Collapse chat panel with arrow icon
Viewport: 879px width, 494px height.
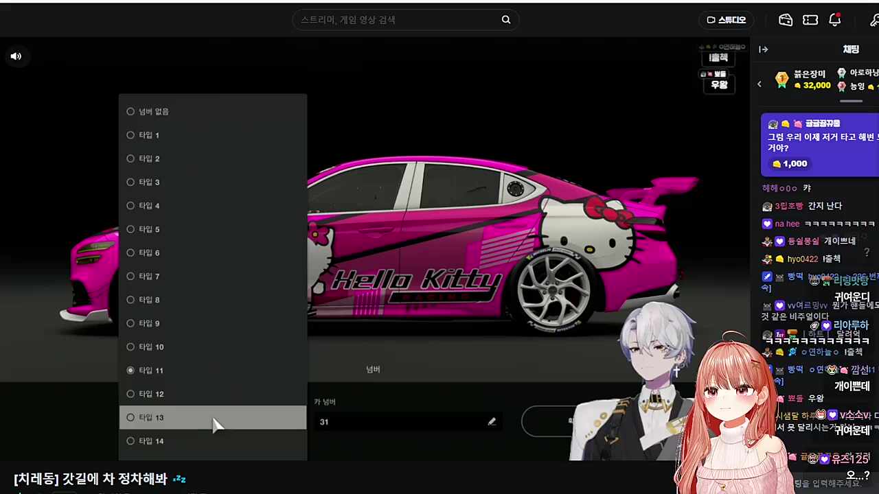[x=763, y=49]
